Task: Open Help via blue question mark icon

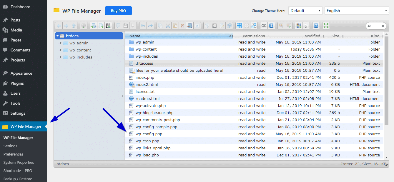Action: [x=316, y=26]
